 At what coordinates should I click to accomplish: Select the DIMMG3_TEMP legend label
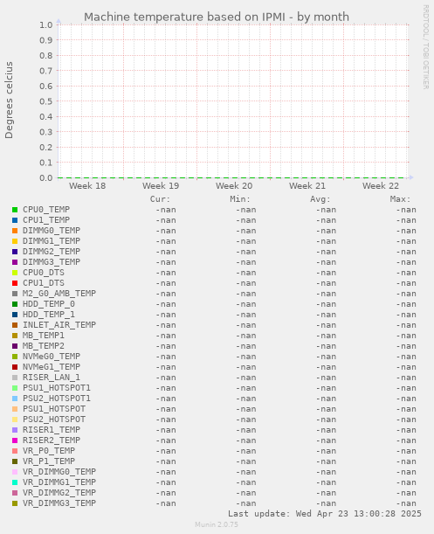[52, 262]
